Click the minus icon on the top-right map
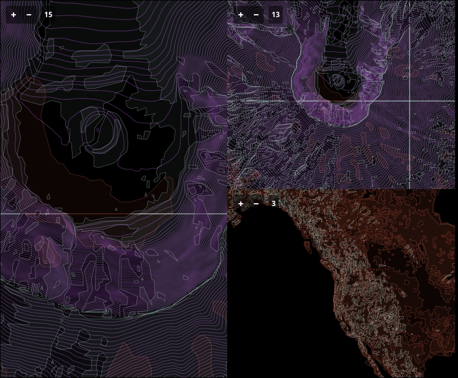458x378 pixels. 256,14
